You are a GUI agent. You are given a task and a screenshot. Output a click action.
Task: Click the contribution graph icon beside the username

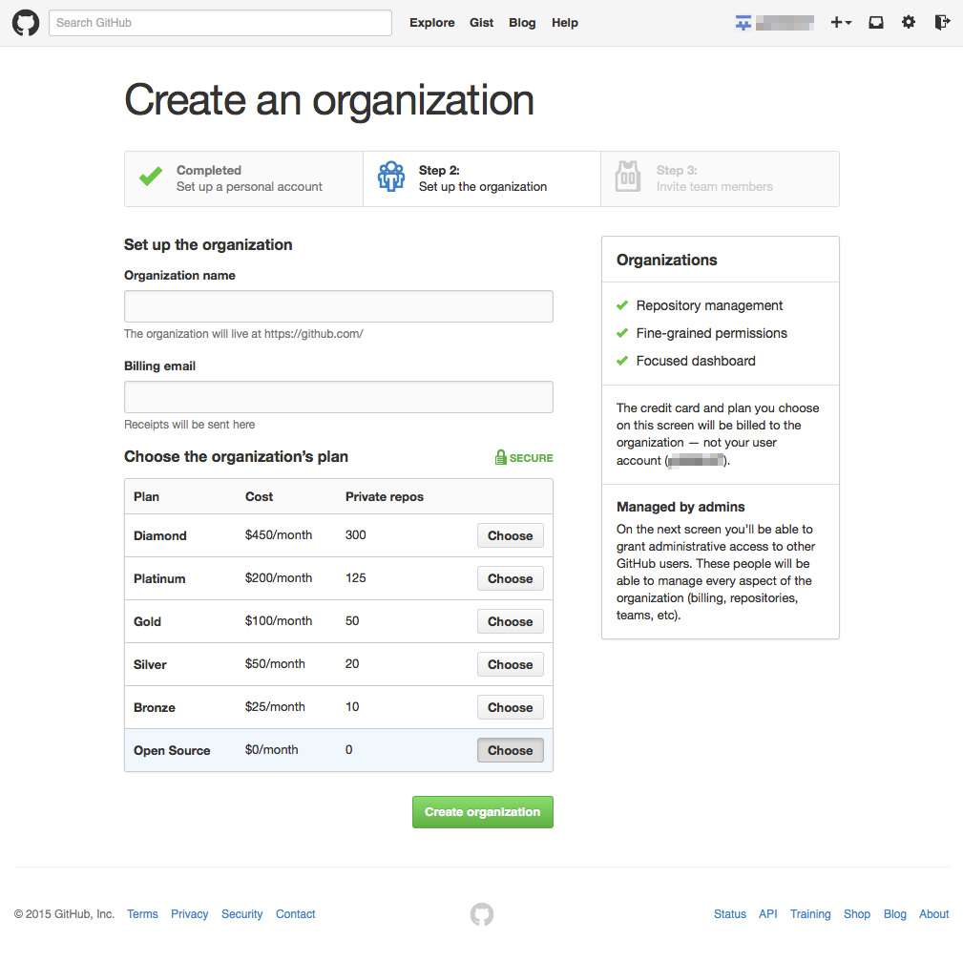coord(743,21)
